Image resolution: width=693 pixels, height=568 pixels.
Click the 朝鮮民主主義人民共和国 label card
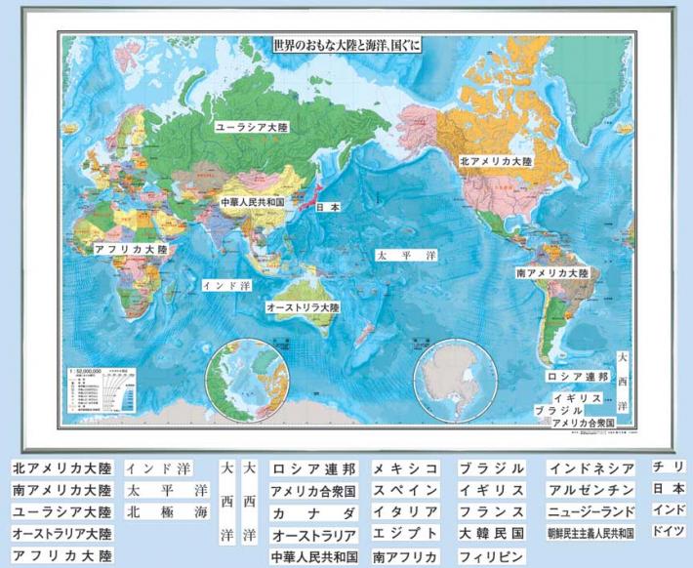click(x=591, y=534)
